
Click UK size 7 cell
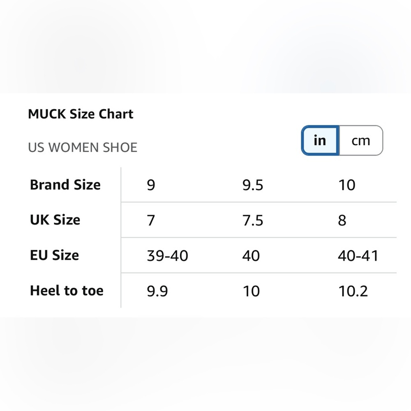click(x=151, y=220)
